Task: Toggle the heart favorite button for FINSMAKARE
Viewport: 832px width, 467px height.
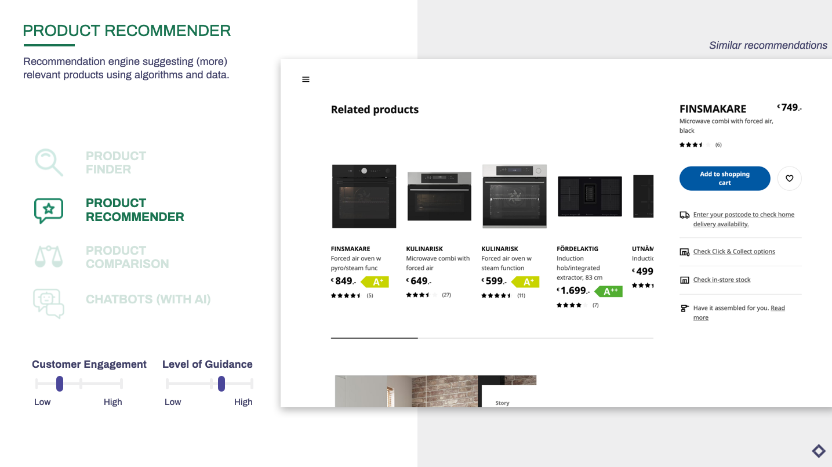Action: pos(789,178)
